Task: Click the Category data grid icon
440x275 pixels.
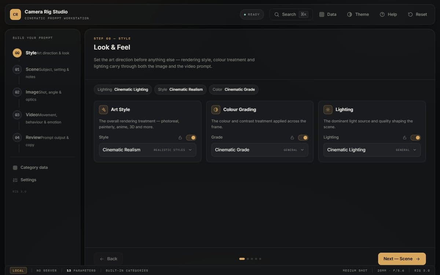Action: [15, 168]
